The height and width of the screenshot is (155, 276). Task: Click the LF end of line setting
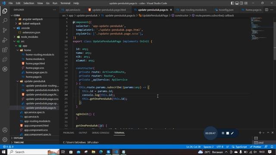[x=227, y=147]
